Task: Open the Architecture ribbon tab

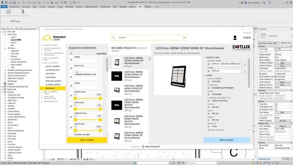Action: (x=14, y=6)
